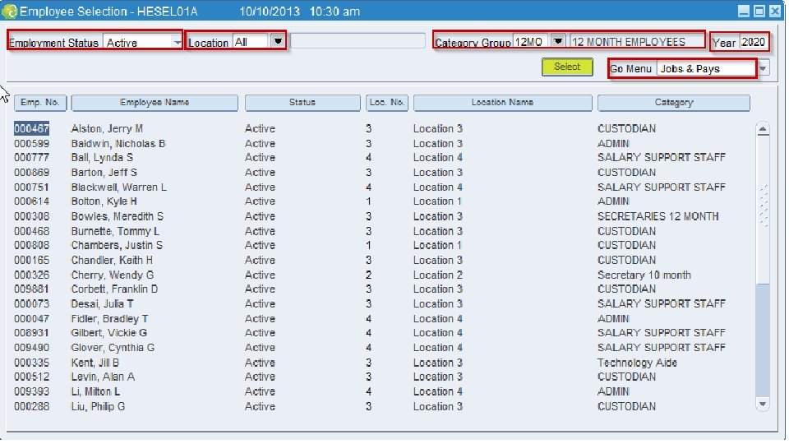
Task: Close the Employee Selection window
Action: (775, 11)
